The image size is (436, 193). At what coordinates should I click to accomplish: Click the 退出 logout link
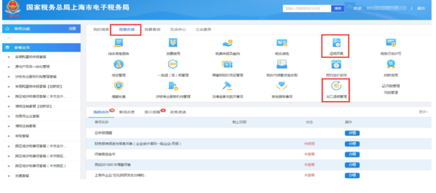(x=421, y=9)
